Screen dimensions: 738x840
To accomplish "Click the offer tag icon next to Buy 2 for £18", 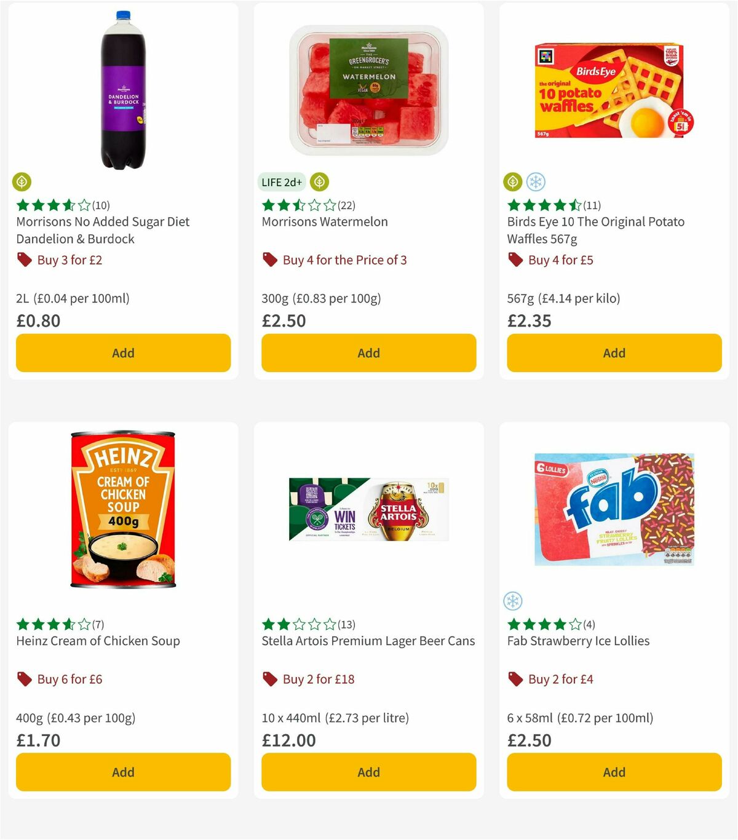I will pyautogui.click(x=269, y=679).
